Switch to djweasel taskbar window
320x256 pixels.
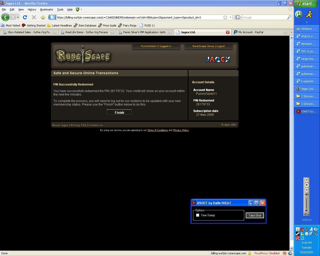306,44
